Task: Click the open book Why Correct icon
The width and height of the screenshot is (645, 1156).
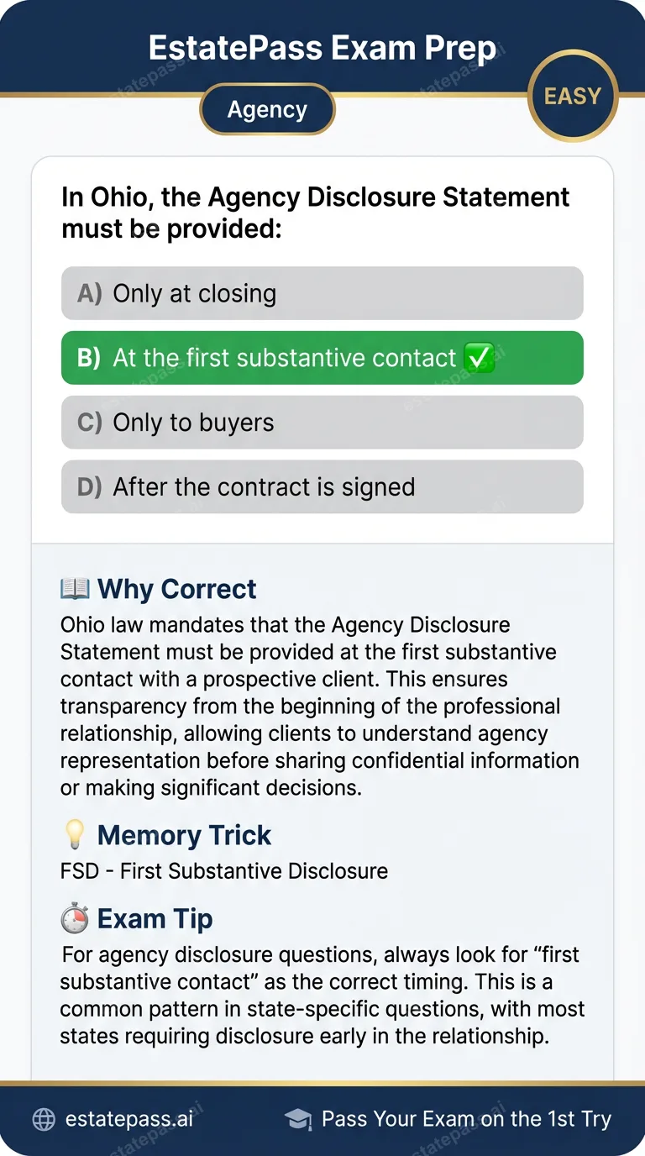Action: pyautogui.click(x=74, y=588)
